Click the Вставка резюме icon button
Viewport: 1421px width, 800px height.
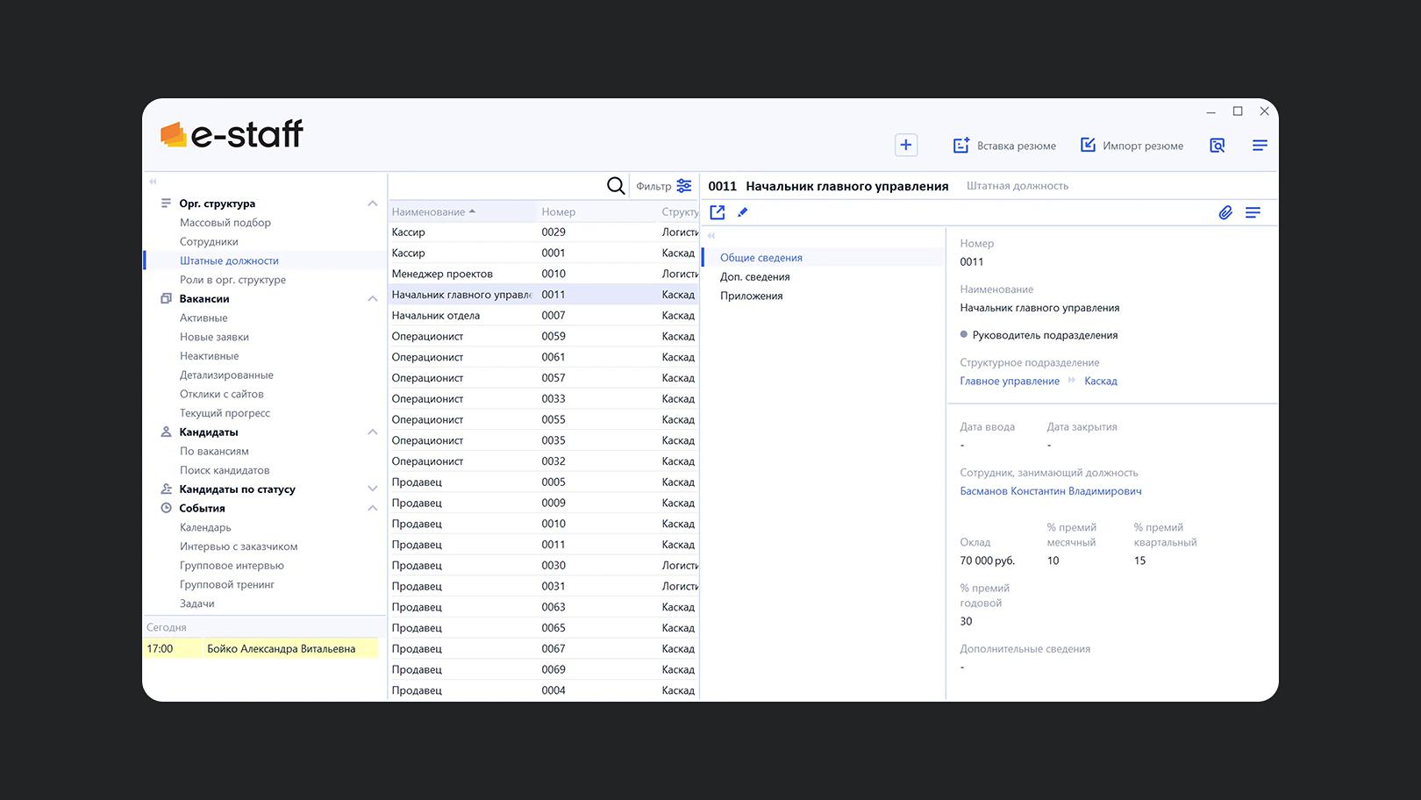click(961, 146)
